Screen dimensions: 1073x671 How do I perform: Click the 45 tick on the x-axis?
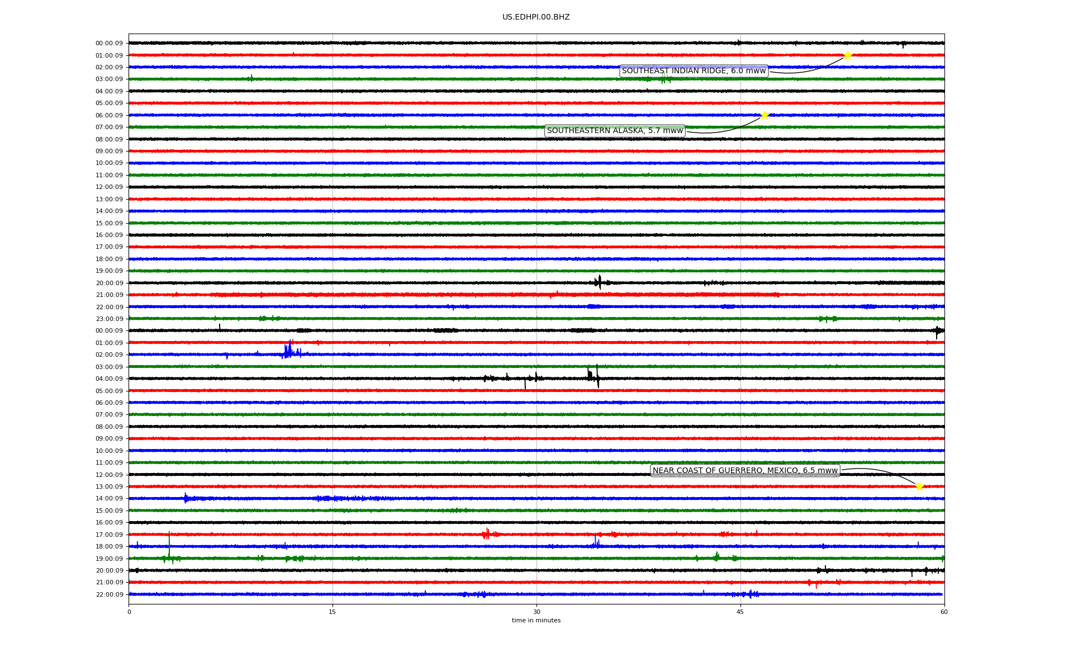pyautogui.click(x=740, y=612)
